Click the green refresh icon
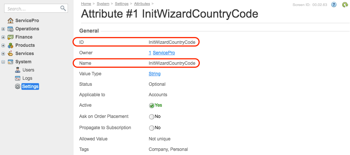 [x=345, y=5]
